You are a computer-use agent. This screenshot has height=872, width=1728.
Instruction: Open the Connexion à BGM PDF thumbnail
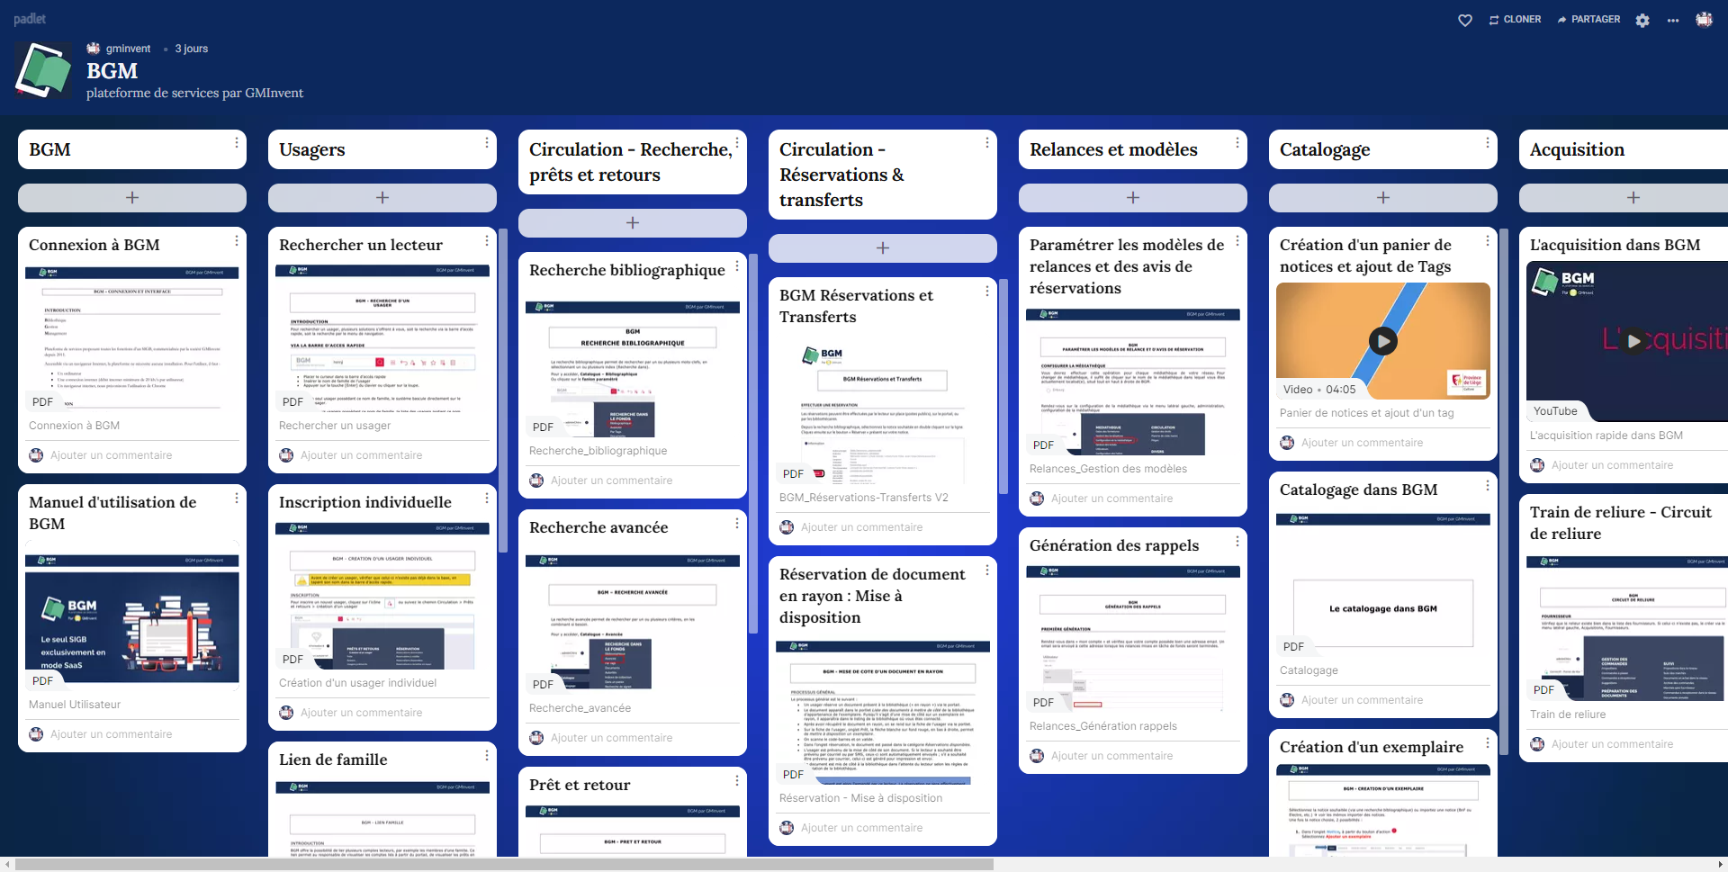[x=132, y=338]
